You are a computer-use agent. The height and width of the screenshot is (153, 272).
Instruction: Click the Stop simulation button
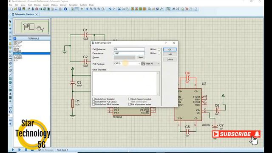click(32, 150)
